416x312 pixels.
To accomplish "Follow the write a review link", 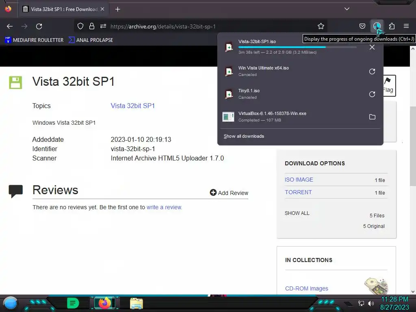I will pos(164,207).
